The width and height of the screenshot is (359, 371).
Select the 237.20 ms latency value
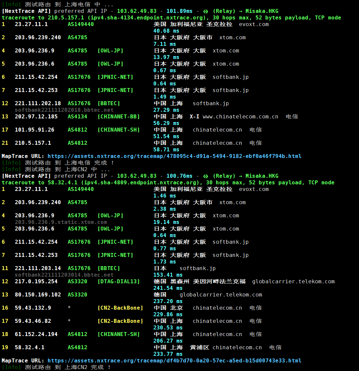coord(168,301)
